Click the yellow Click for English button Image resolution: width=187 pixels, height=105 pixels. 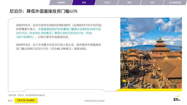26,100
